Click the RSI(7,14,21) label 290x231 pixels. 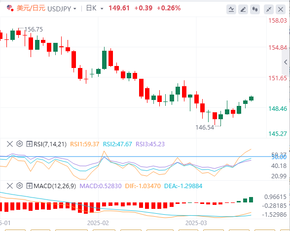[50, 144]
